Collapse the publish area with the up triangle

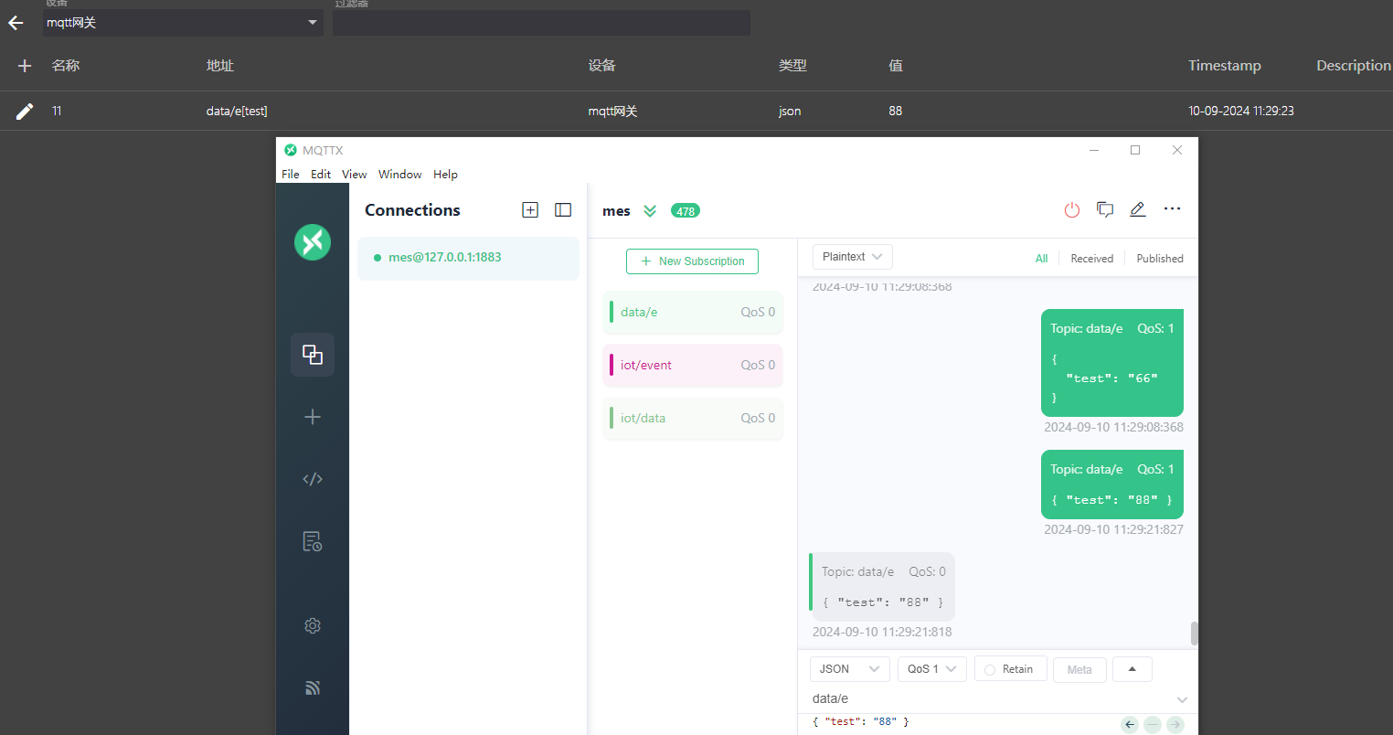[1132, 669]
